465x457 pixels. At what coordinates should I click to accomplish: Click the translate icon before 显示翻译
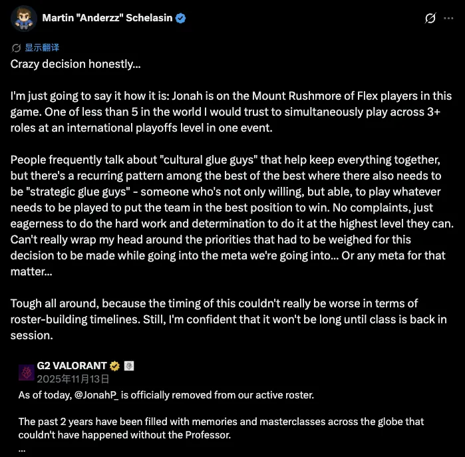point(17,48)
